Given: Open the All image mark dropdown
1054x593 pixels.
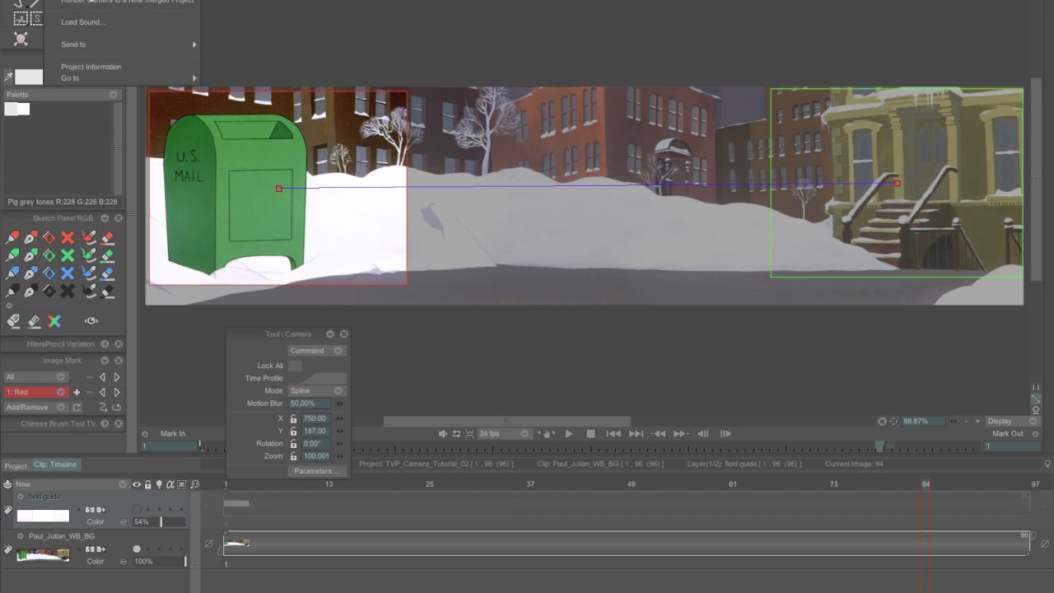Looking at the screenshot, I should click(x=35, y=377).
